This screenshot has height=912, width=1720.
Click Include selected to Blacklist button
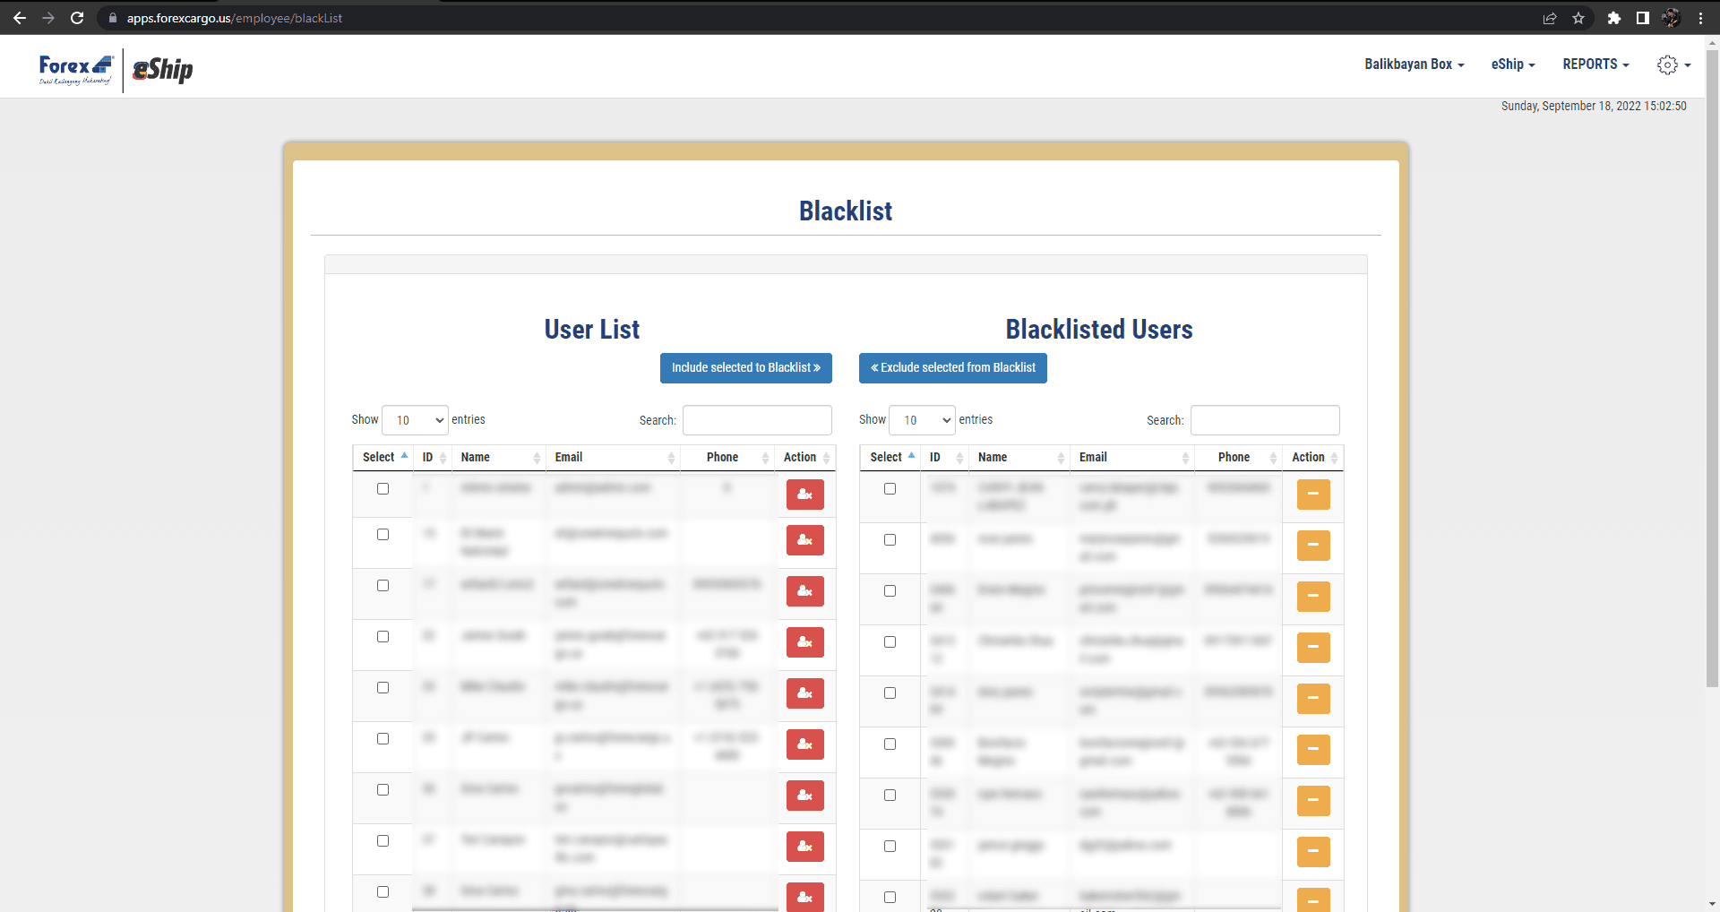pos(746,368)
